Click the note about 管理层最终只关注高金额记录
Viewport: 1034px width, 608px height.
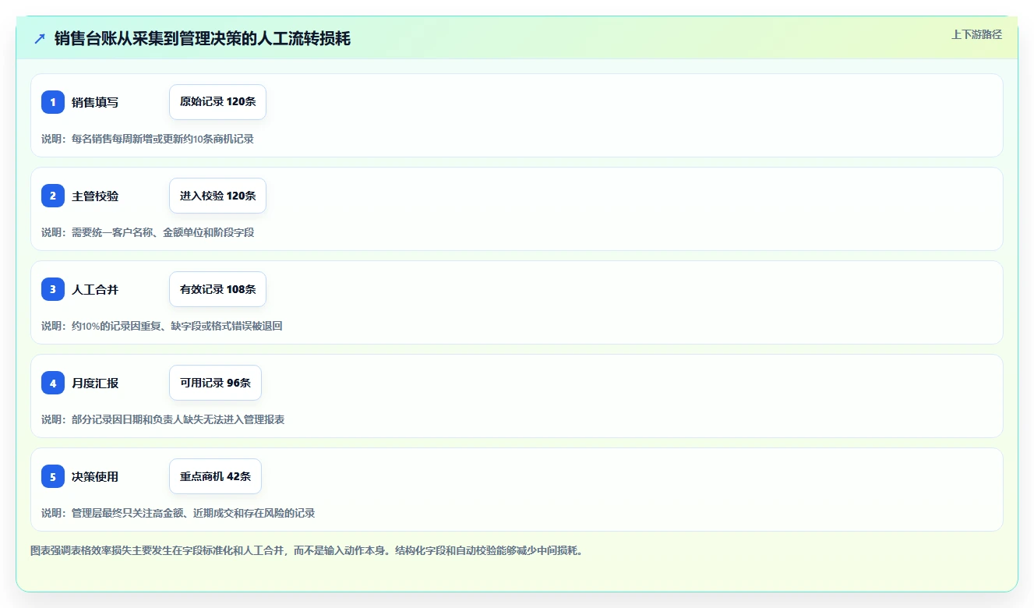pyautogui.click(x=178, y=513)
